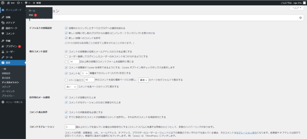
Task: Click red badge beside 更新 in flyout
Action: (35, 15)
